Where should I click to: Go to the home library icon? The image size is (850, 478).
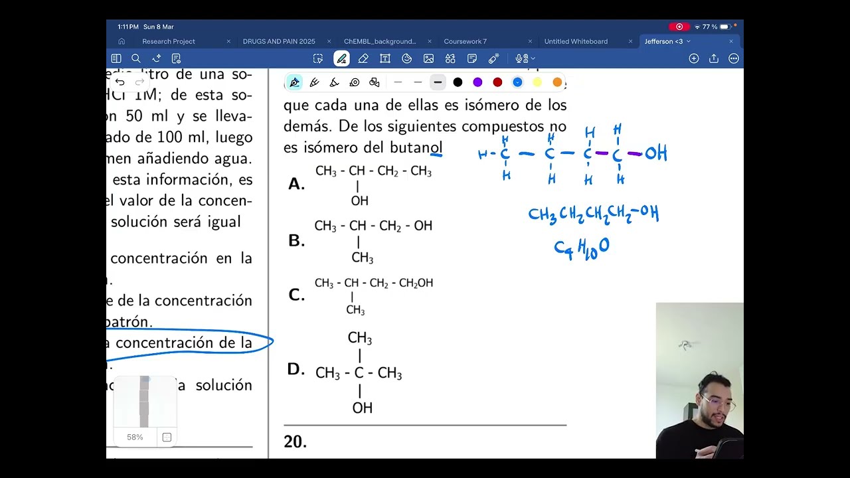(122, 41)
